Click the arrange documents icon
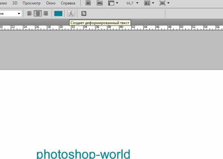223x159 pixels. 147,3
